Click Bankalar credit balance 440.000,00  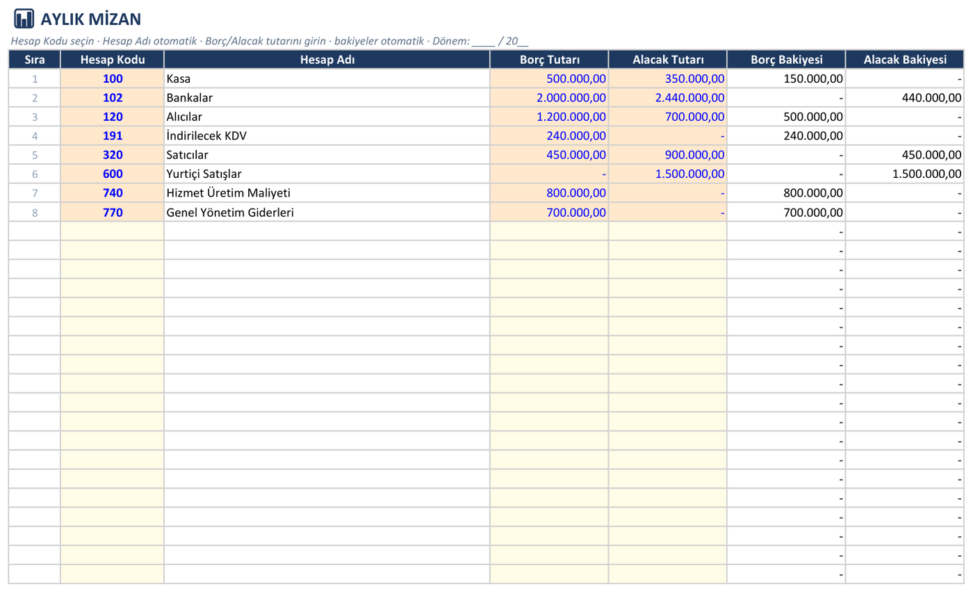(x=905, y=98)
